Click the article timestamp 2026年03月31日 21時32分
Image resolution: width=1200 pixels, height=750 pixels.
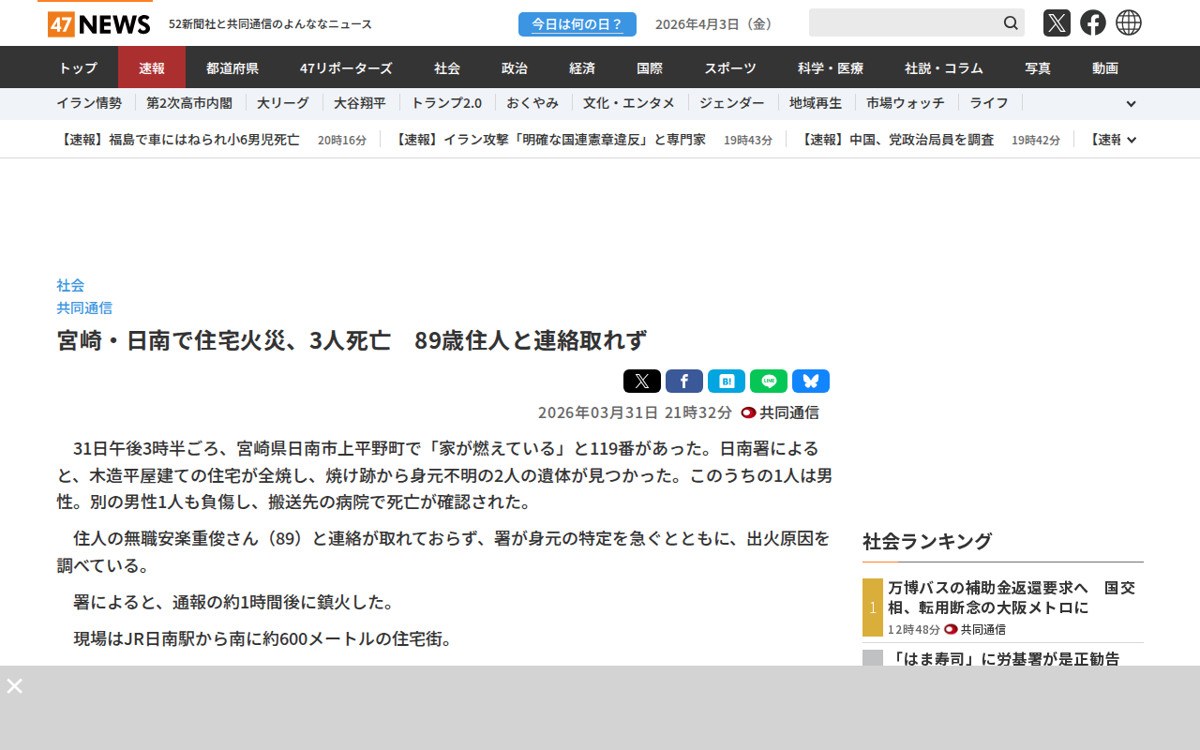click(x=635, y=412)
